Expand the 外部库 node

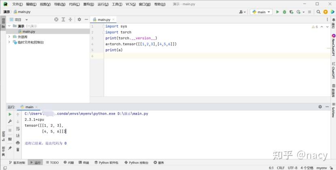(9, 36)
